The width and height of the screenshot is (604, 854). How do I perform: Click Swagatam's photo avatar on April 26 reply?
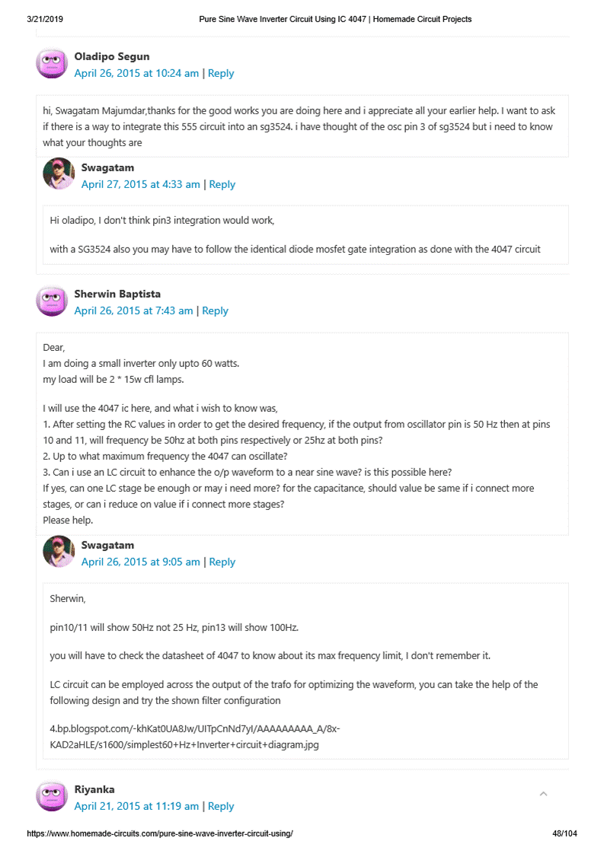59,552
